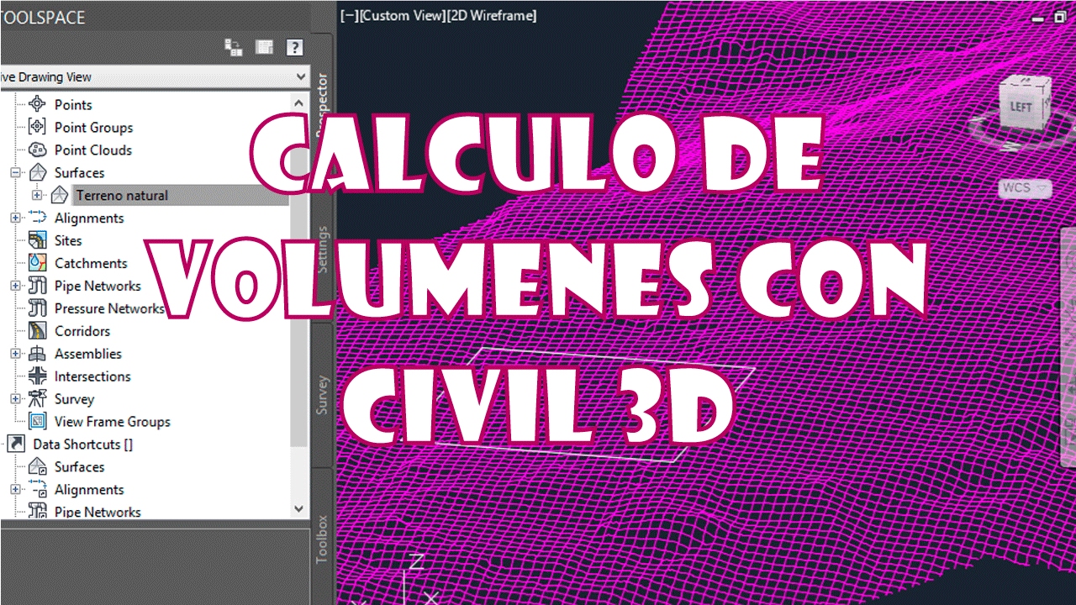Select the Pressure Networks icon
Screen dimensions: 1076x605
(38, 308)
